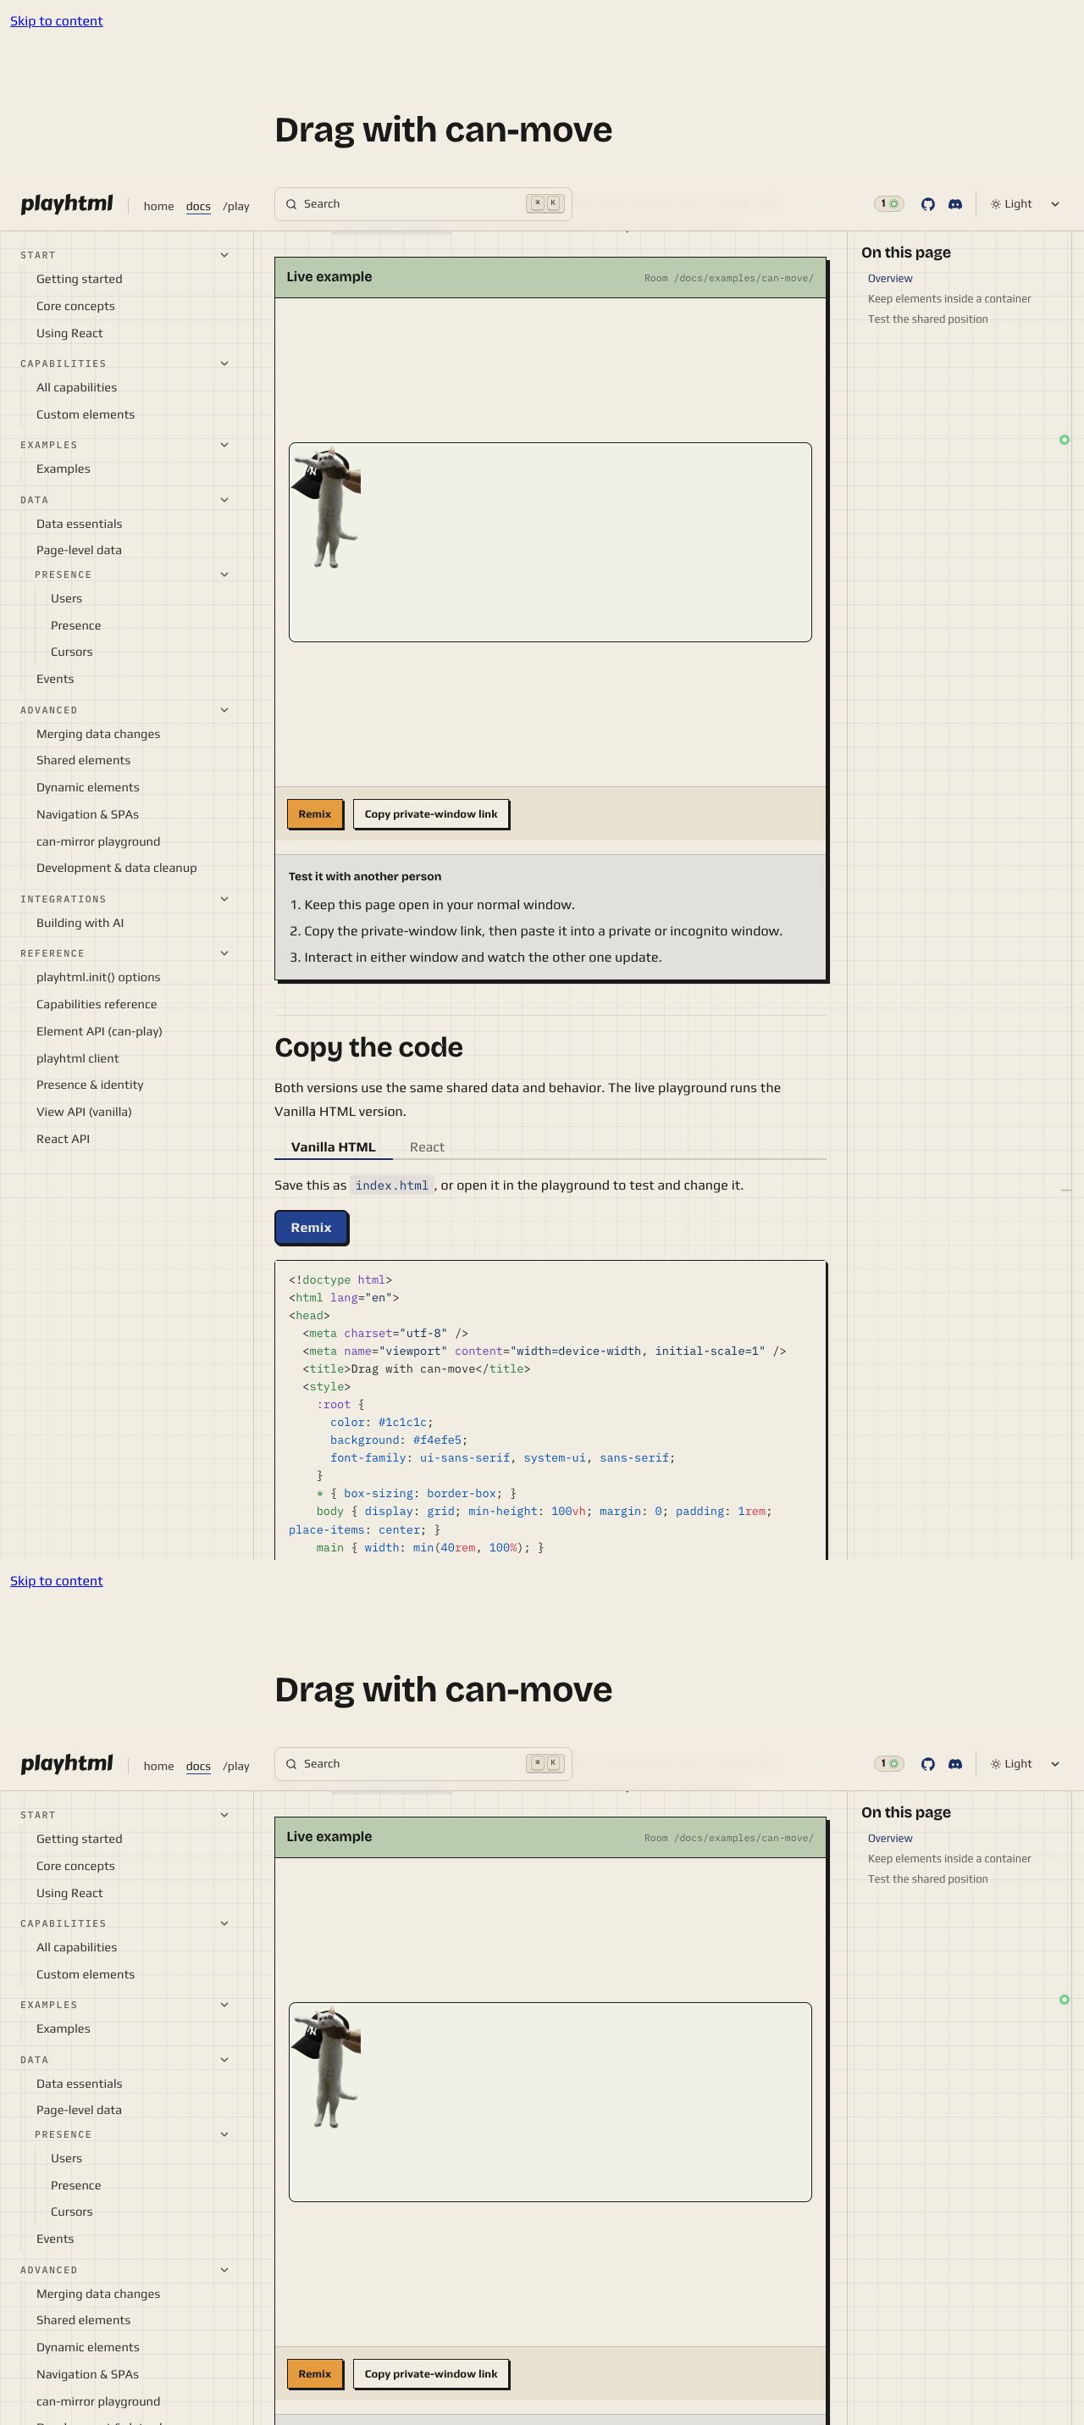Click the search magnifier icon in the lower header
This screenshot has width=1084, height=2425.
coord(291,1764)
